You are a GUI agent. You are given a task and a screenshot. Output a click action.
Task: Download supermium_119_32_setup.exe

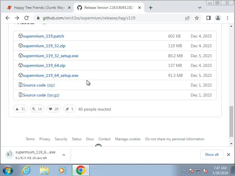click(x=51, y=56)
